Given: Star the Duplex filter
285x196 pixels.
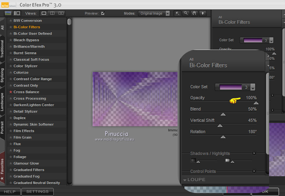Looking at the screenshot, I should [11, 118].
